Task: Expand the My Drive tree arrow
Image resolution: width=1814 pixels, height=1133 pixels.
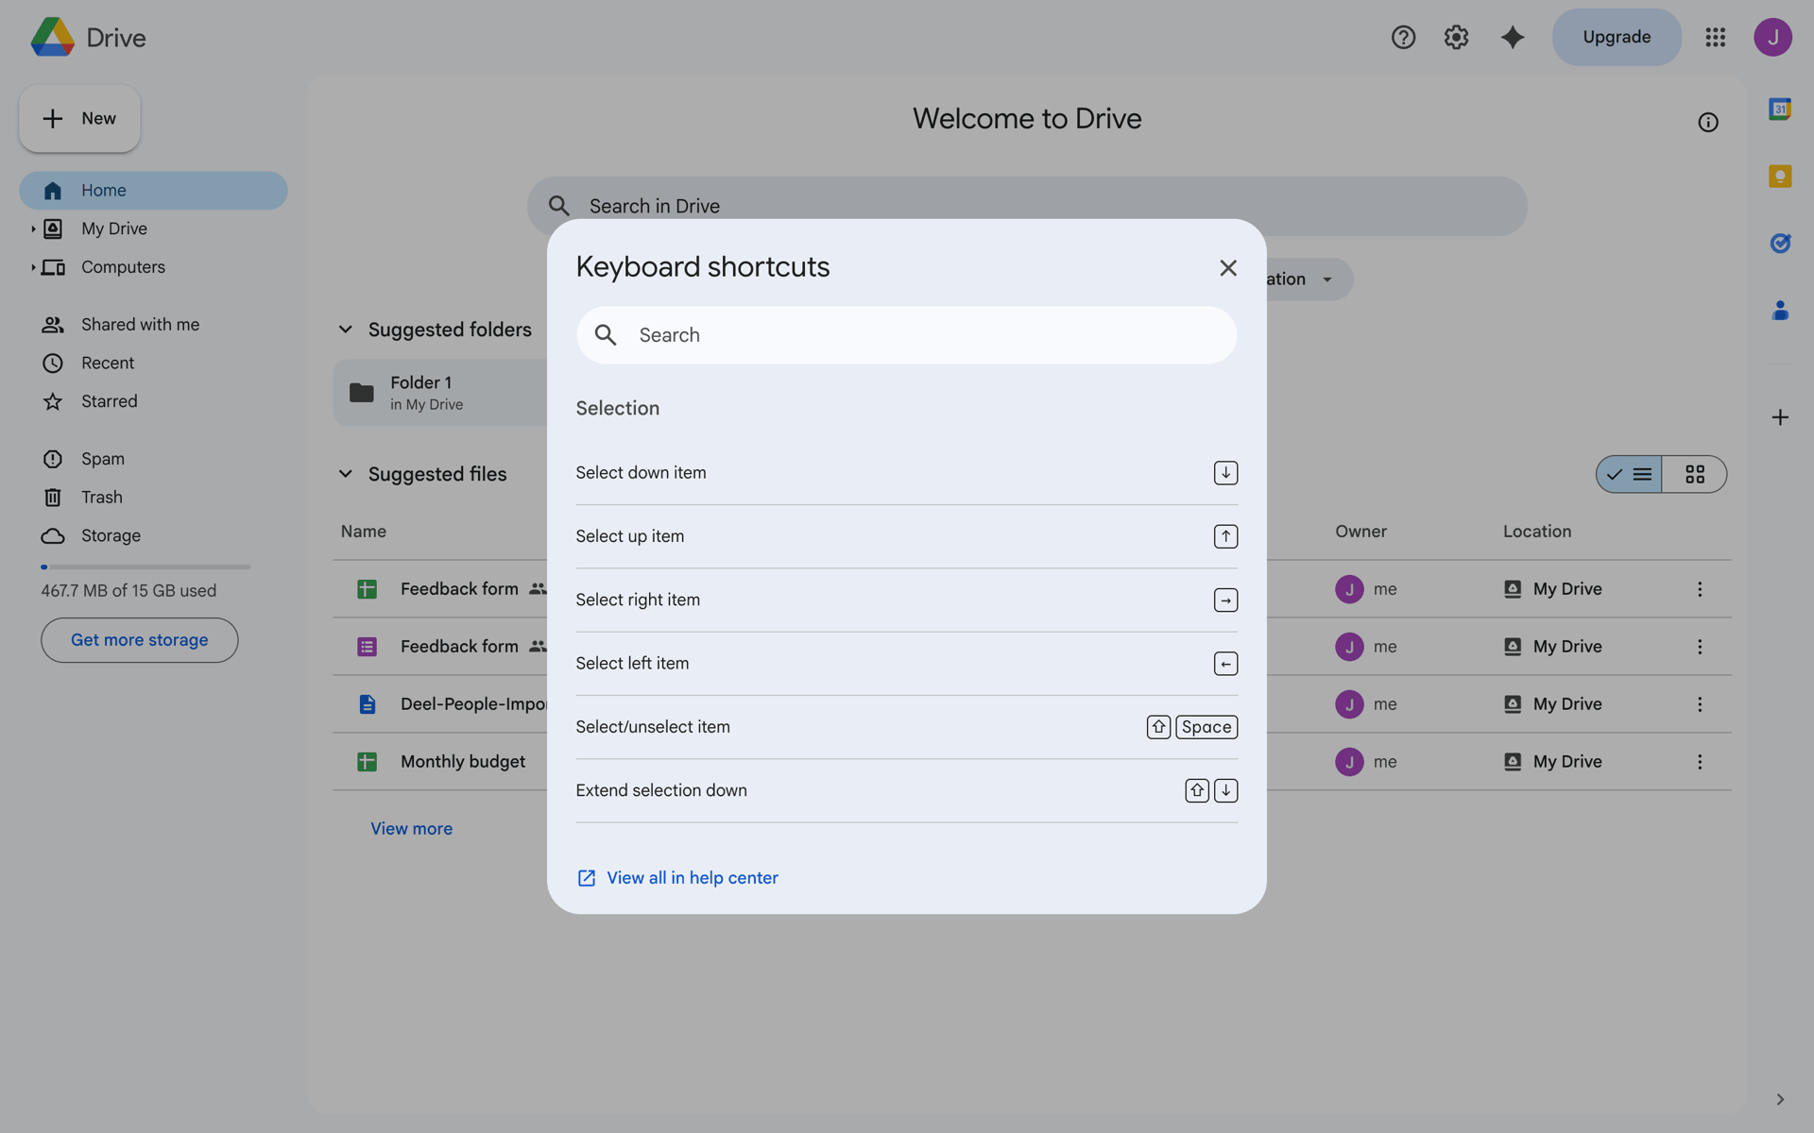Action: [33, 228]
